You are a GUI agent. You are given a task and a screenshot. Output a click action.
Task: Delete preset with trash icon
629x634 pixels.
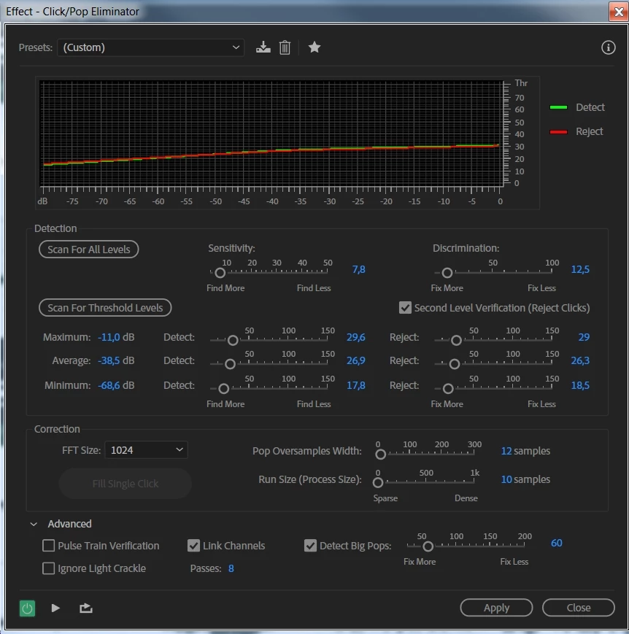pos(285,47)
